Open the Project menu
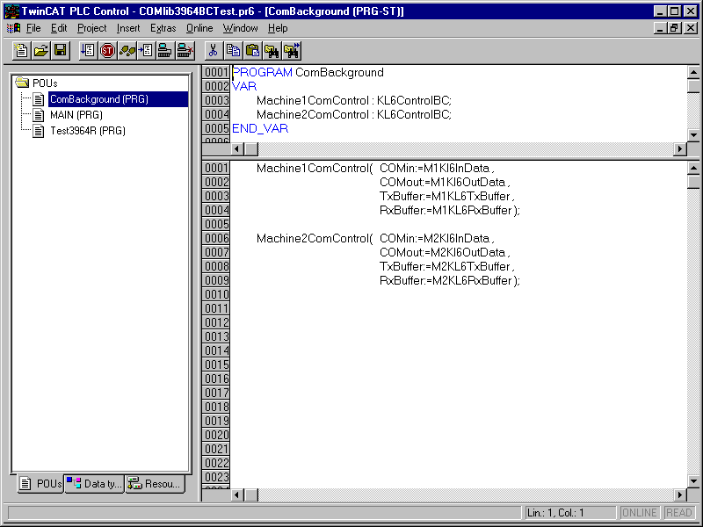This screenshot has height=527, width=703. tap(92, 28)
